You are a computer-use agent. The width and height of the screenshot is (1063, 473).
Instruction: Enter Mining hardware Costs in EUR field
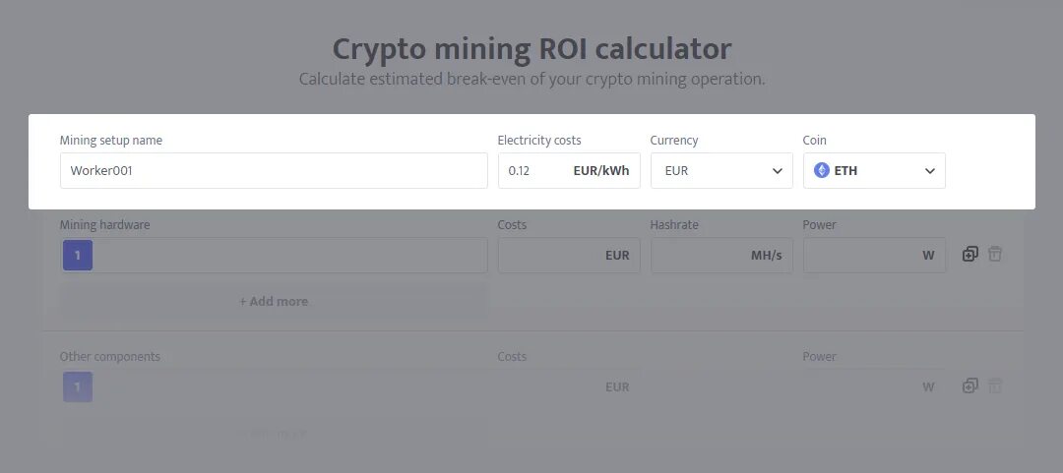(551, 256)
